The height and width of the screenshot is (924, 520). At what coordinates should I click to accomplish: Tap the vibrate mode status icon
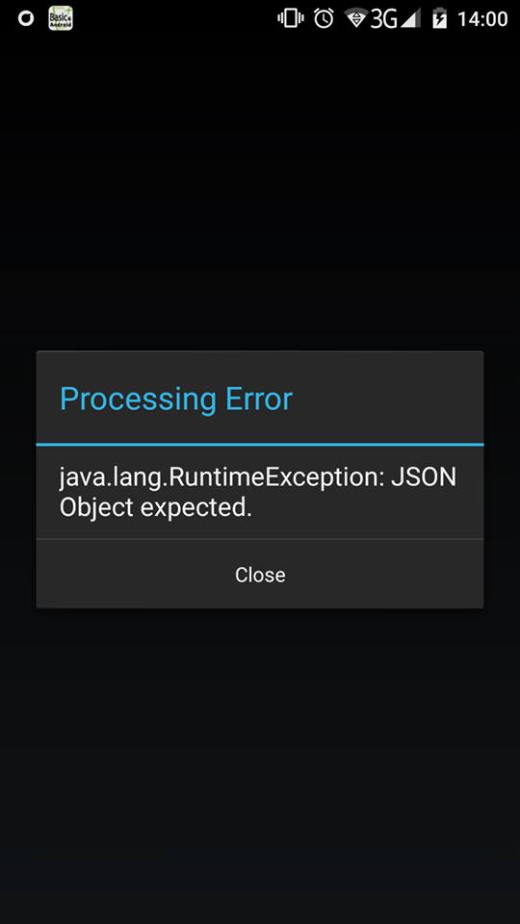(291, 18)
